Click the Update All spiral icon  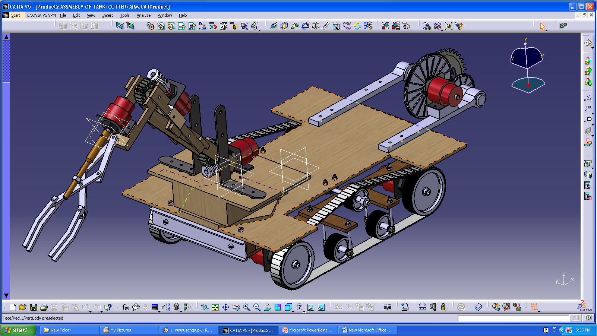coord(461,307)
